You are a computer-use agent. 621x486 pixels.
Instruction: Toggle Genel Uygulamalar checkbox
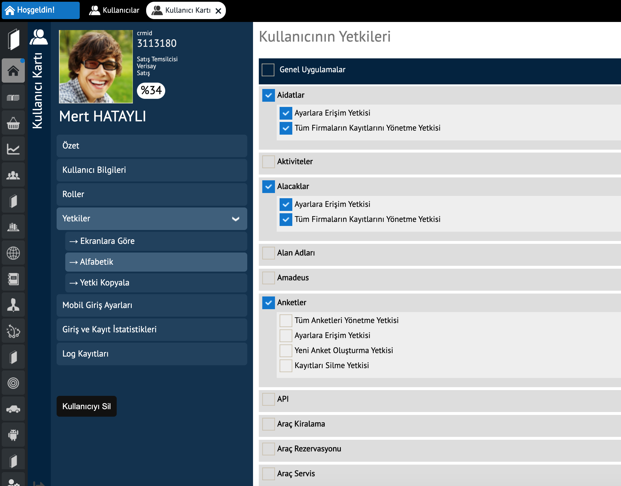click(268, 70)
